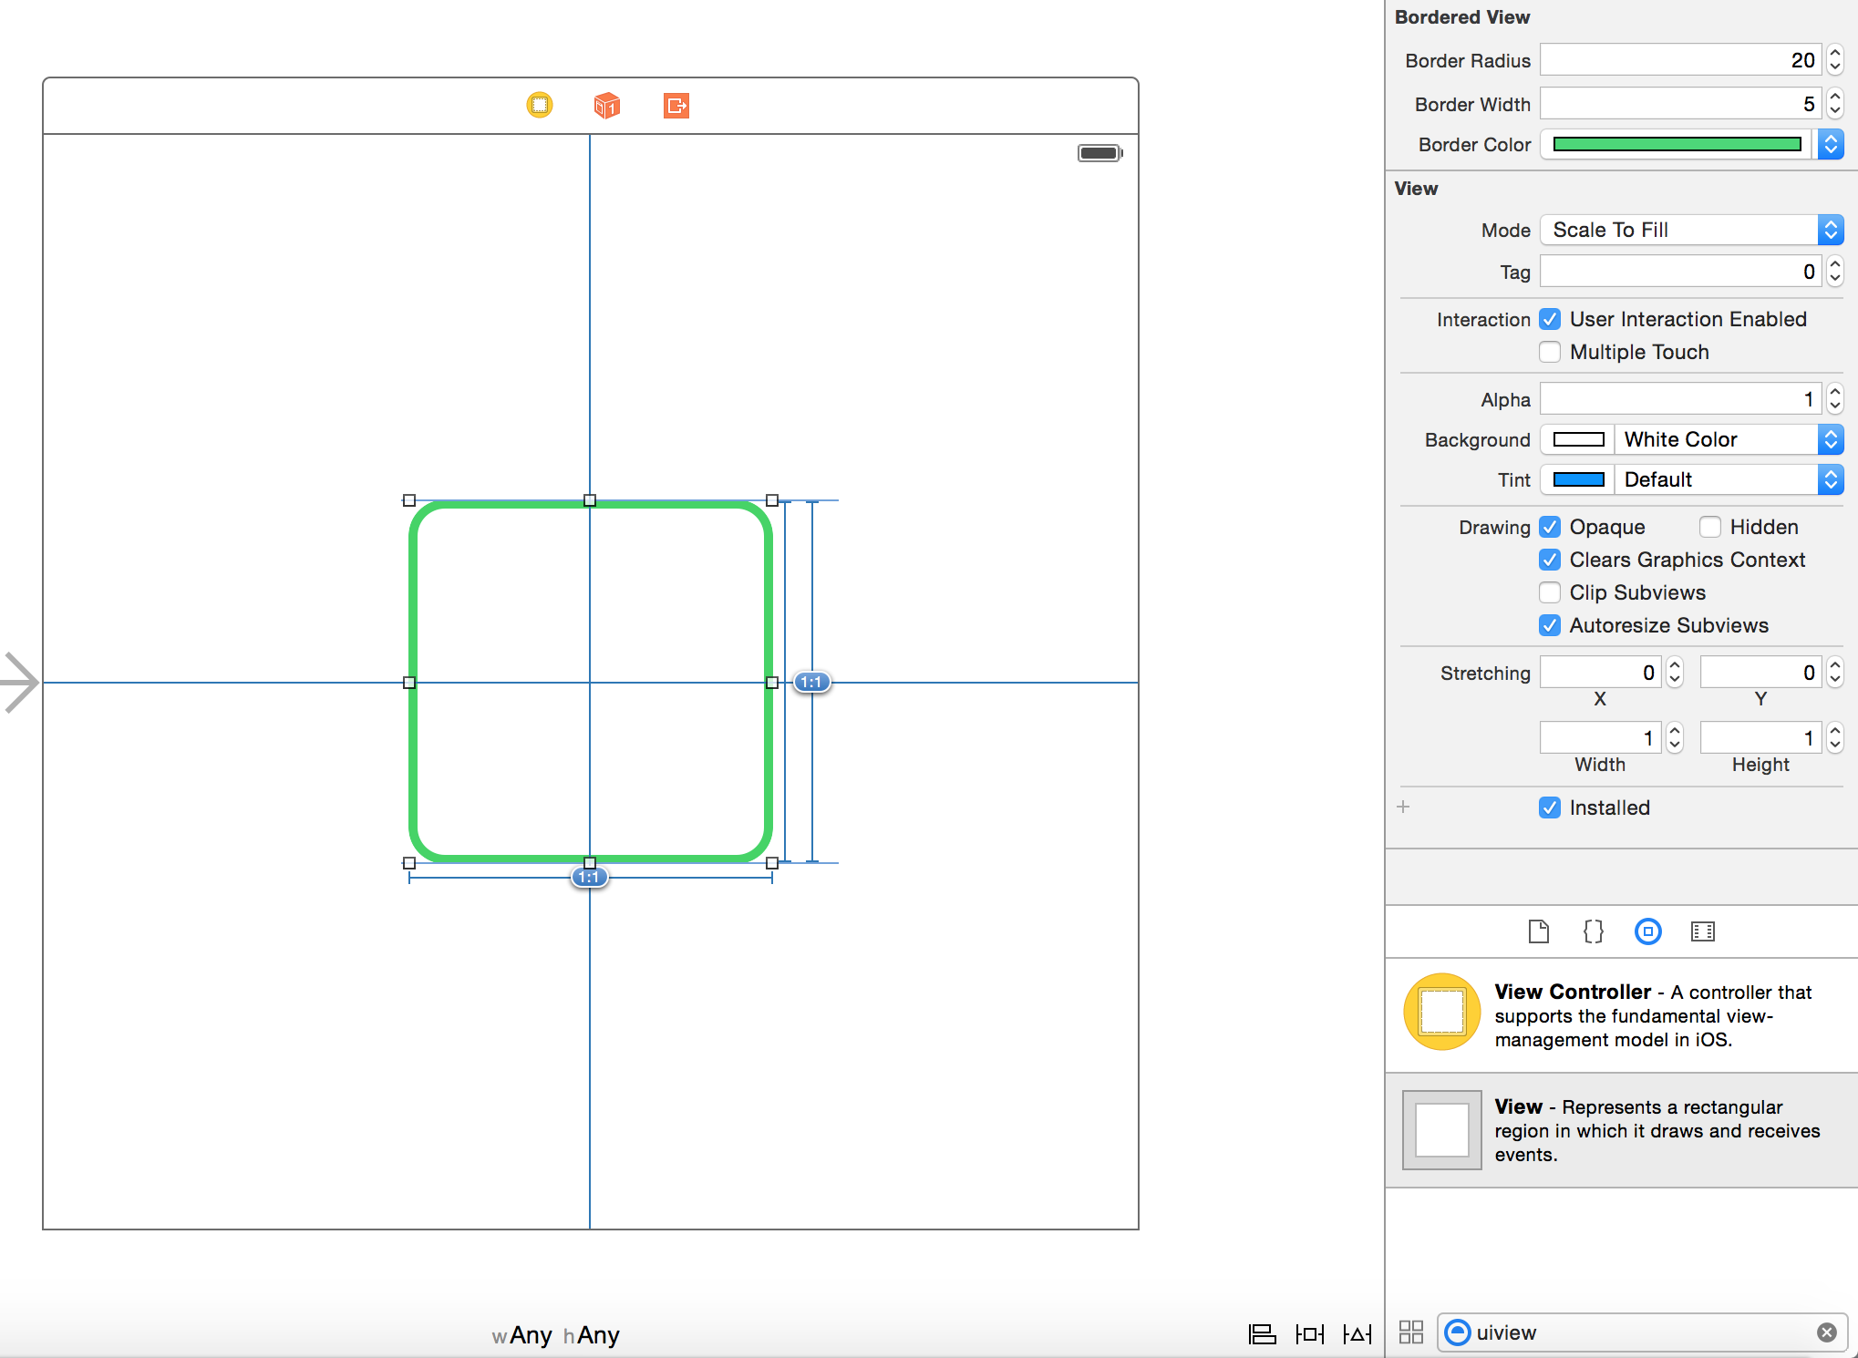The image size is (1858, 1358).
Task: Open the File Template library icon
Action: [1539, 931]
